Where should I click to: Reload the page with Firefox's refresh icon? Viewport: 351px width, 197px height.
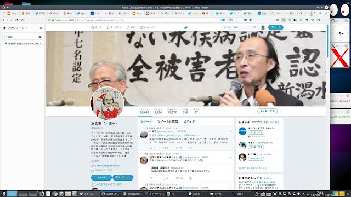click(x=16, y=20)
